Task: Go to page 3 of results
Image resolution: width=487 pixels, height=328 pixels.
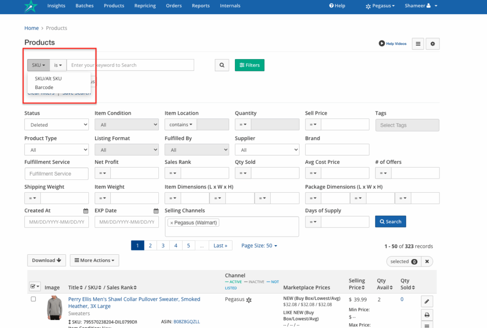Action: pos(163,246)
